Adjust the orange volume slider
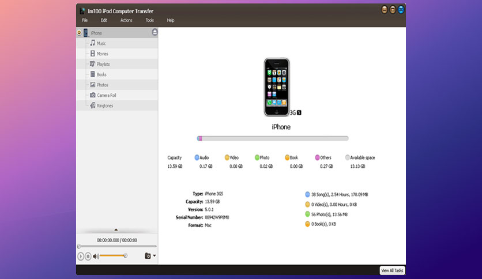This screenshot has width=482, height=279. click(x=114, y=255)
